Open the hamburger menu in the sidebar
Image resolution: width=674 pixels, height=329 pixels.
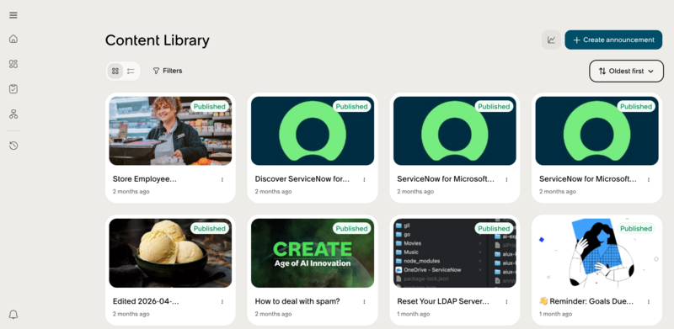13,15
